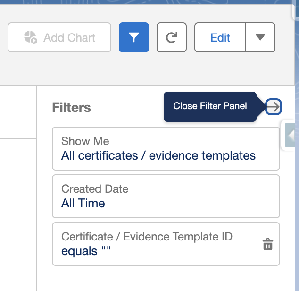Viewport: 299px width, 291px height.
Task: Click the All Time date range value
Action: pos(83,203)
